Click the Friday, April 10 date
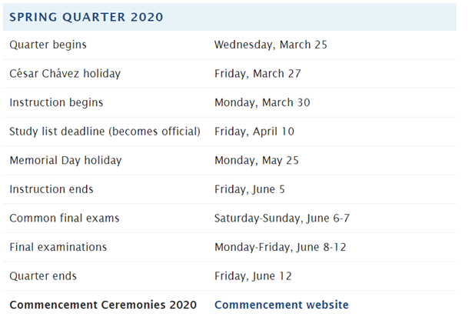Image resolution: width=475 pixels, height=317 pixels. 254,132
